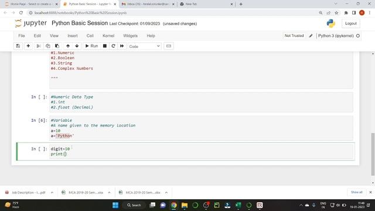375x211 pixels.
Task: Log out with the Logout button
Action: coord(350,23)
